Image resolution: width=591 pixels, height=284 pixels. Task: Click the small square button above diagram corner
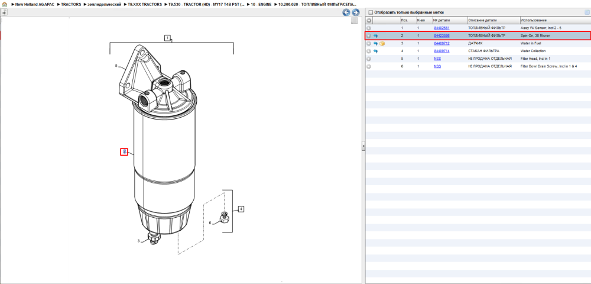(354, 21)
